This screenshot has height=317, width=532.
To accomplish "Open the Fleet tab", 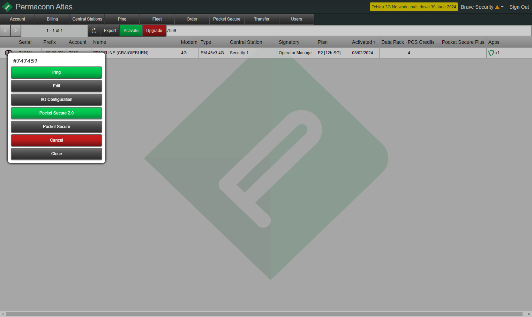I will tap(157, 19).
